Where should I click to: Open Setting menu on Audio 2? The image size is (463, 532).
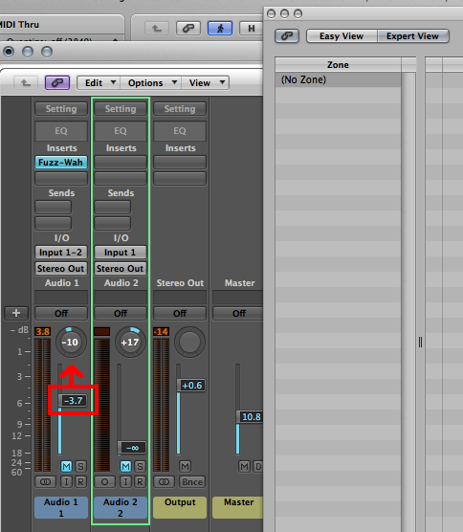click(121, 108)
